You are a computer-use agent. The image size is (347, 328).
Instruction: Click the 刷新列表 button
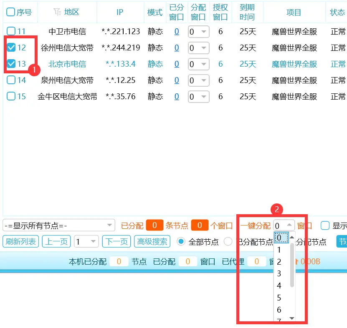(21, 241)
